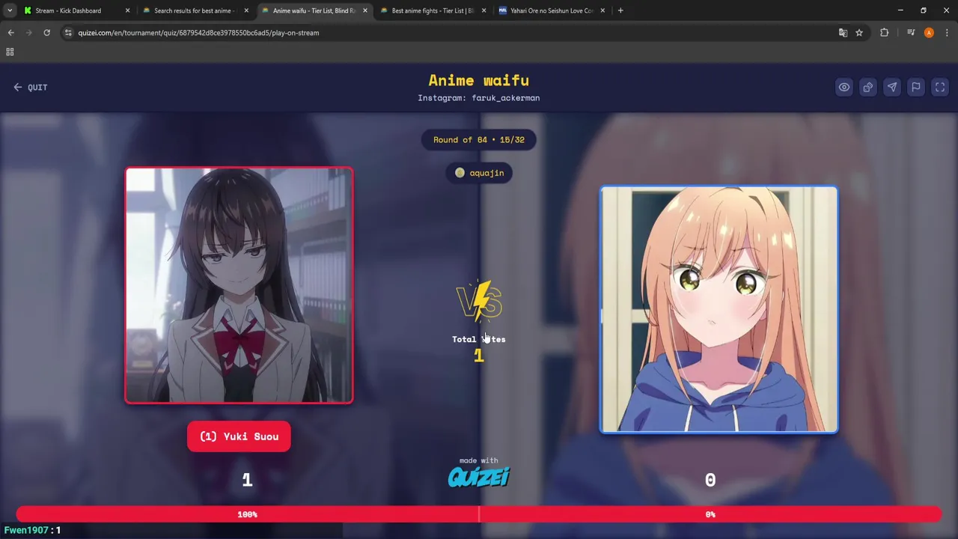The width and height of the screenshot is (958, 539).
Task: Open the apps grid in bookmarks bar
Action: pos(10,52)
